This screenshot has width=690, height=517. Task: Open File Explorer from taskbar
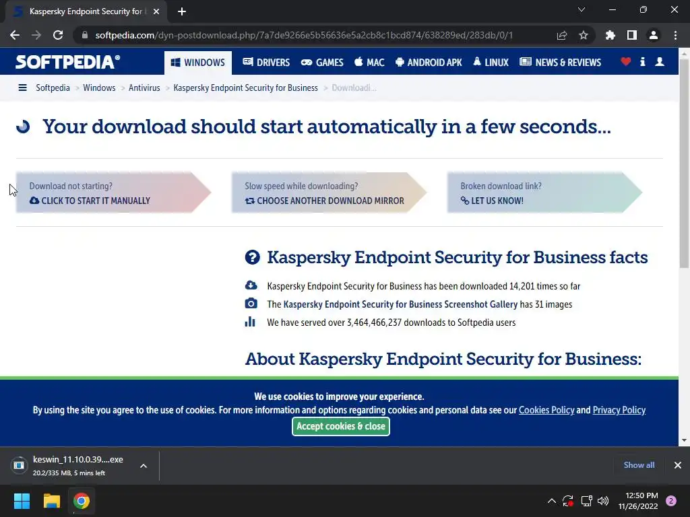[51, 501]
